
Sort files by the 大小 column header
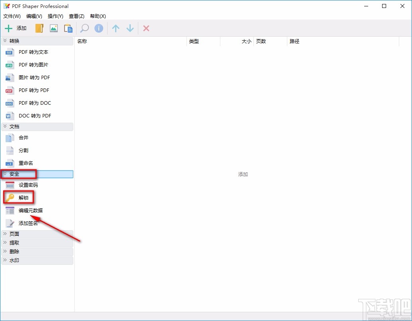(246, 41)
